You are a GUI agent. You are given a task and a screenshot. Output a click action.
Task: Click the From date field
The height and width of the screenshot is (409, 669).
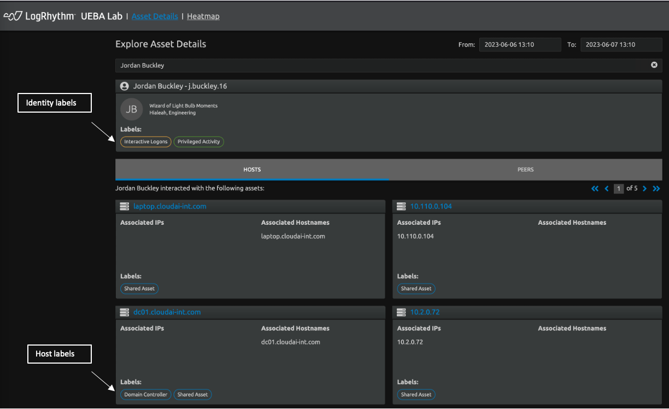pyautogui.click(x=520, y=45)
